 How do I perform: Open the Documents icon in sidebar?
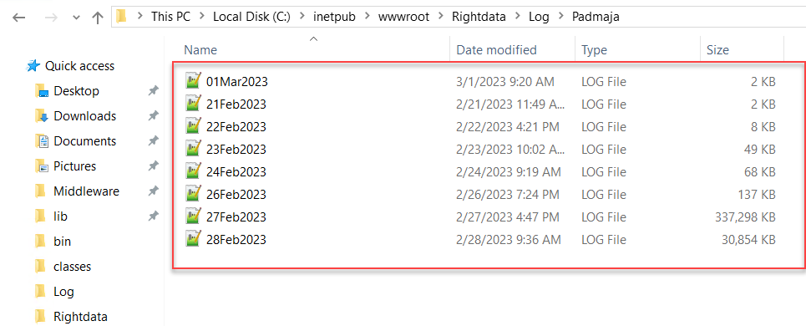pos(42,141)
